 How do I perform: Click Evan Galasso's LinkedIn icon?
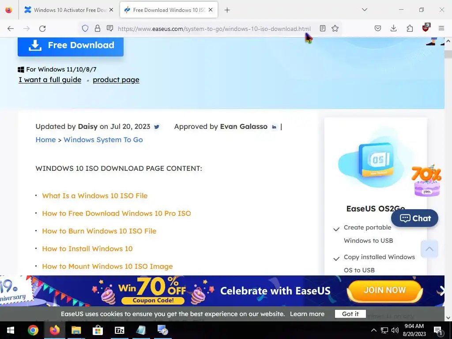(x=274, y=127)
